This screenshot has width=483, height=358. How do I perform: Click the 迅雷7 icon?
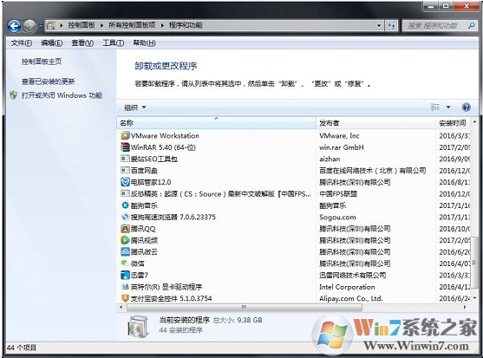coord(125,275)
